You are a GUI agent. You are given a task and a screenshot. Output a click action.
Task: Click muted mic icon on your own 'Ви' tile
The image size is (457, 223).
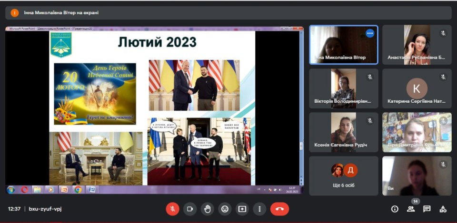(443, 165)
